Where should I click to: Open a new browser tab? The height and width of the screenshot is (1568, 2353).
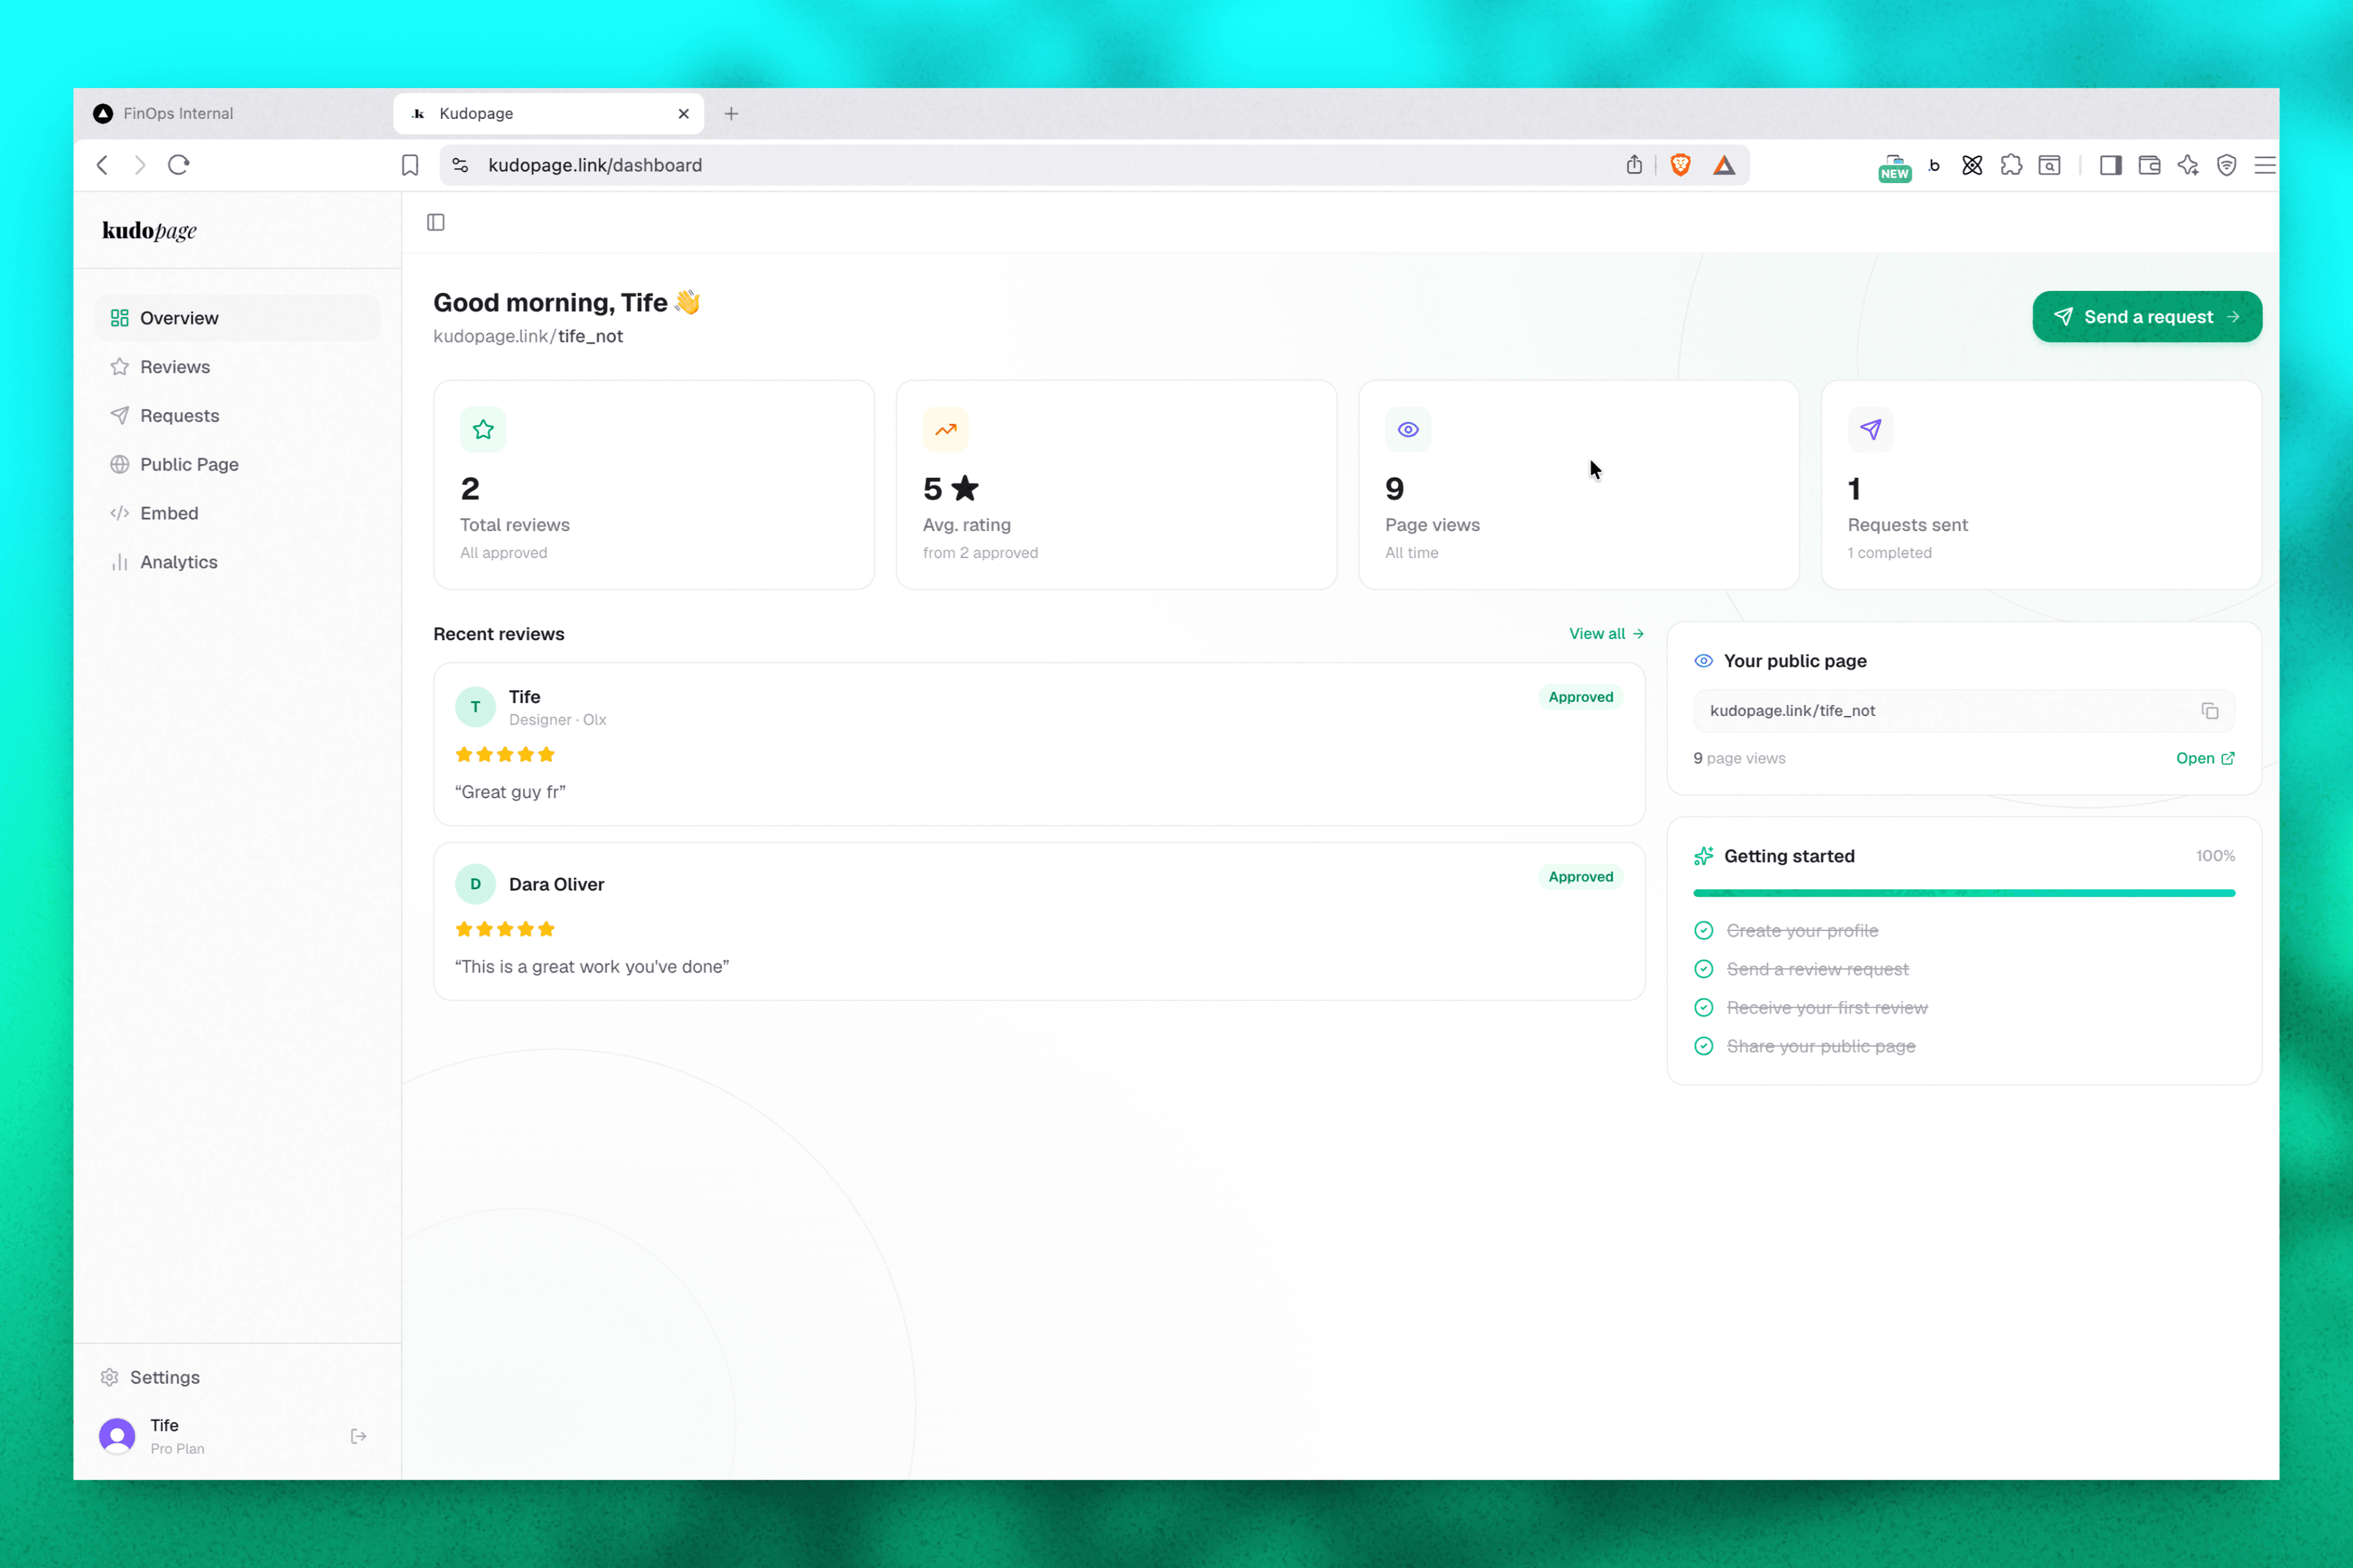click(x=731, y=114)
